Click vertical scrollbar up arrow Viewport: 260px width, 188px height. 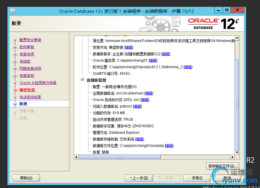point(237,38)
